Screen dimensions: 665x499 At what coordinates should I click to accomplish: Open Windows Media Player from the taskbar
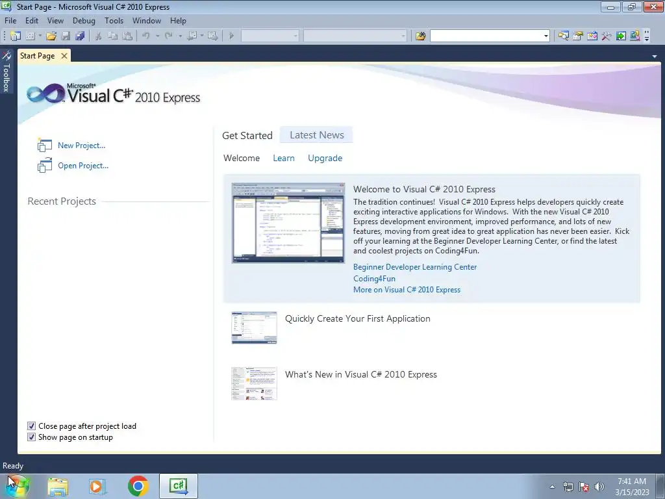(x=97, y=486)
